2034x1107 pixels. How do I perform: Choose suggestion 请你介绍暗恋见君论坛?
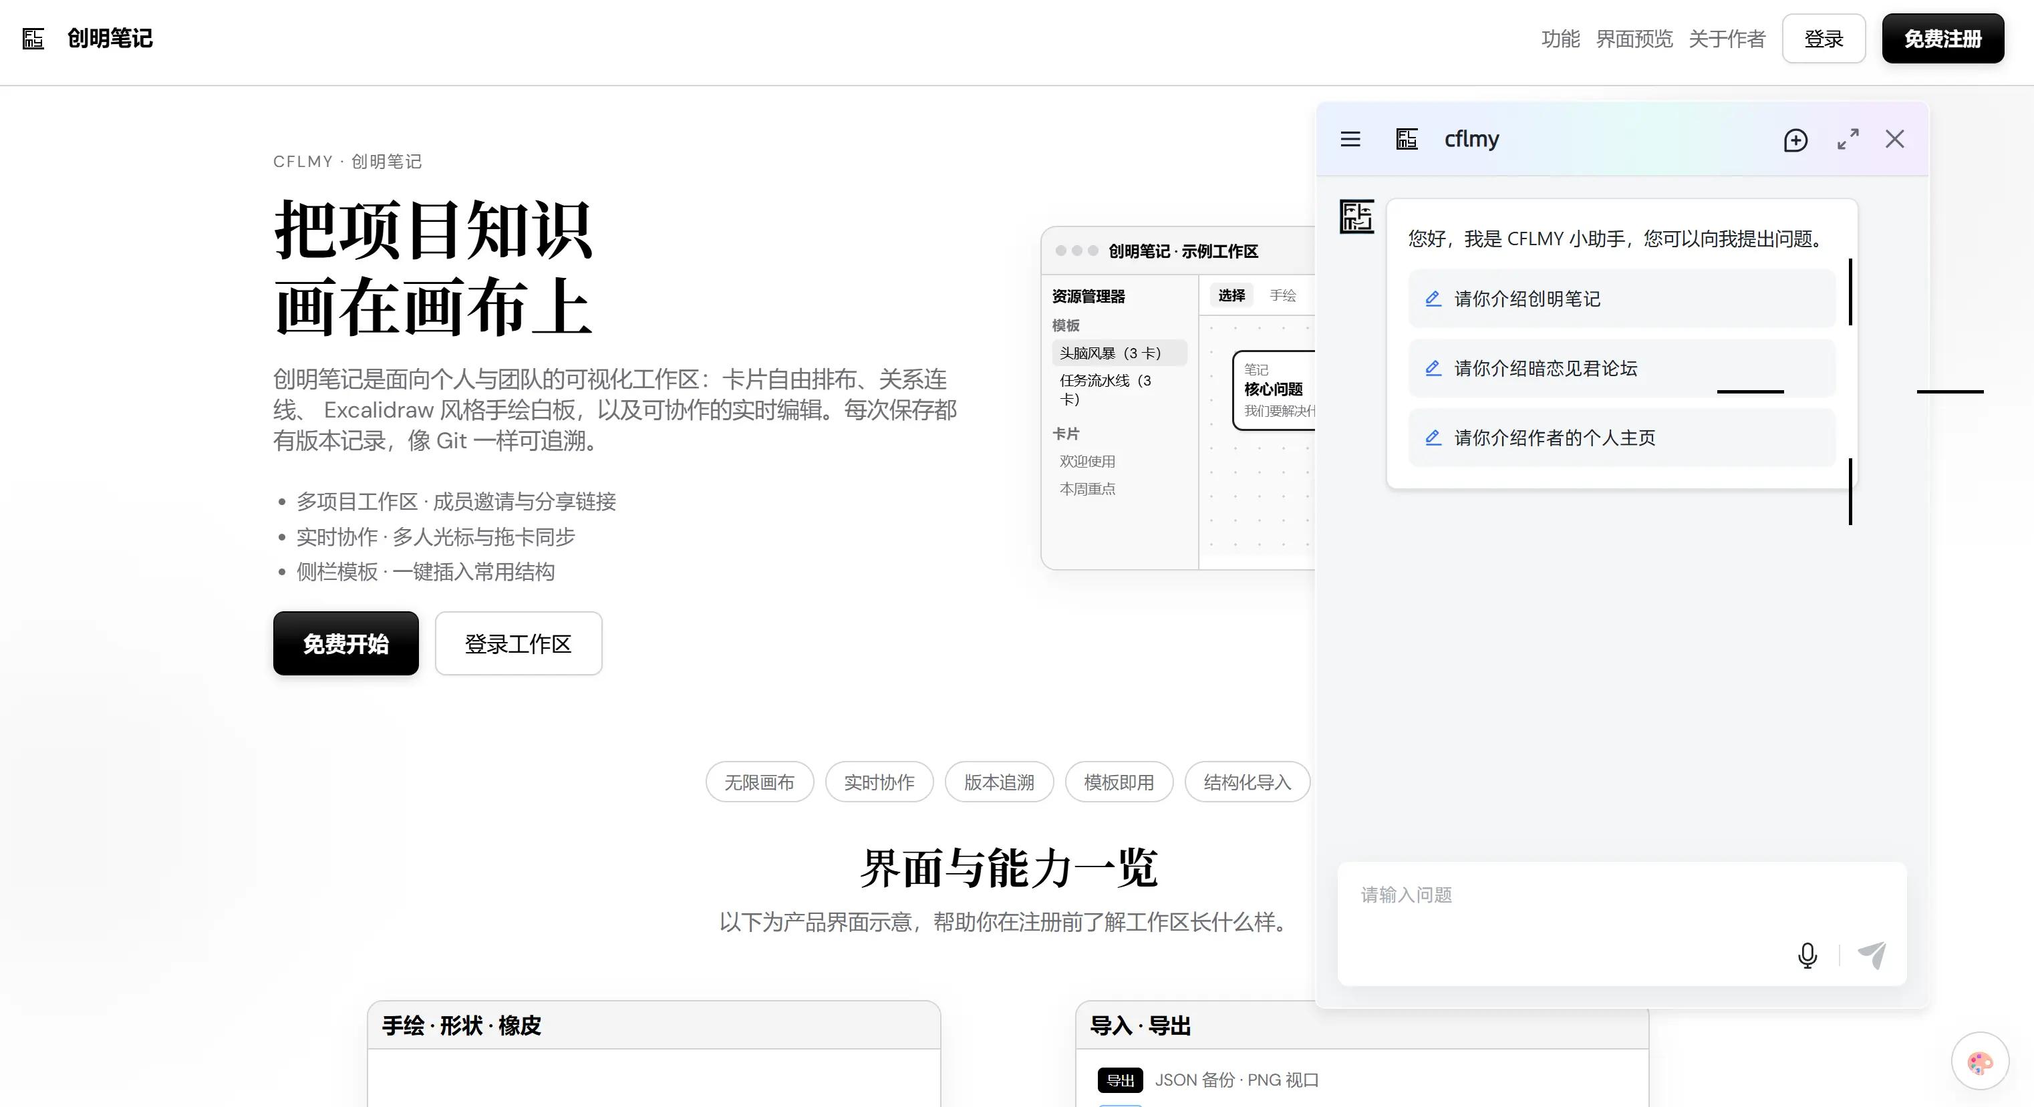click(x=1621, y=368)
